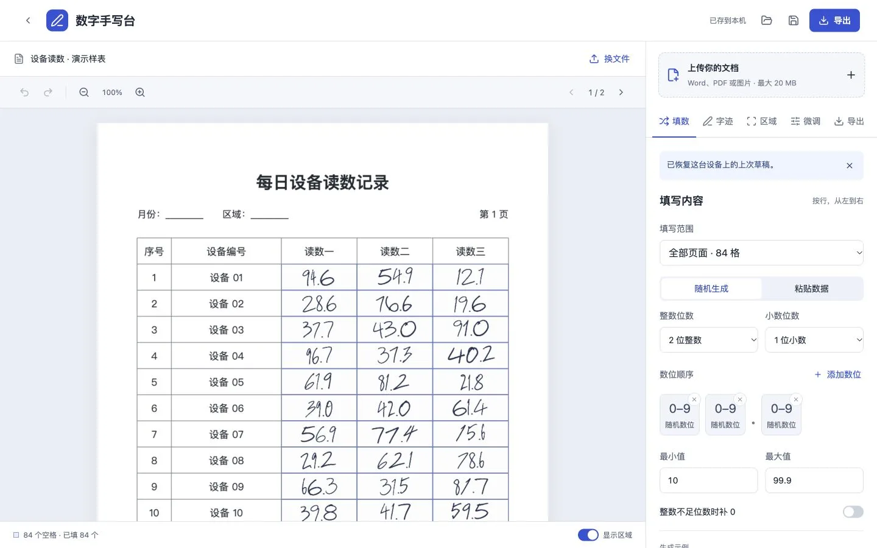This screenshot has width=877, height=548.
Task: Click the 设备读数 · 演示样表 file name
Action: tap(68, 59)
